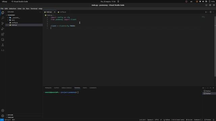Viewport: 216px width, 121px height.
Task: Open Python interpreter selector in status bar
Action: point(178,120)
